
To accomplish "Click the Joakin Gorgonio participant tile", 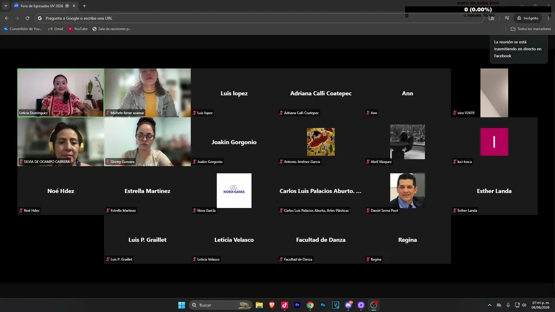I will click(234, 142).
